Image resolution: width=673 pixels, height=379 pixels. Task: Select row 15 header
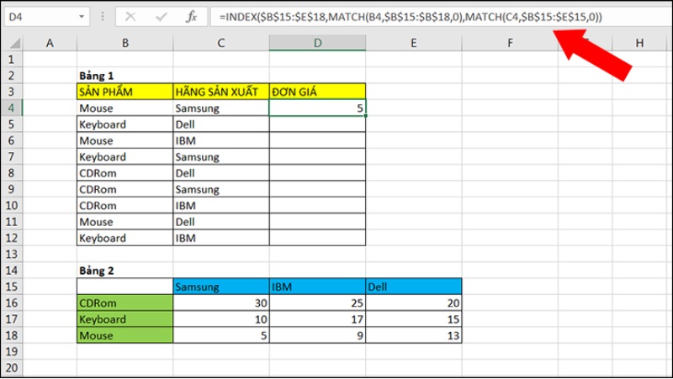(12, 287)
